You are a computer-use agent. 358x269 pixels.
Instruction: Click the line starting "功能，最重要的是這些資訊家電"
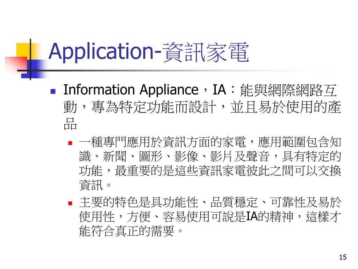coord(210,171)
